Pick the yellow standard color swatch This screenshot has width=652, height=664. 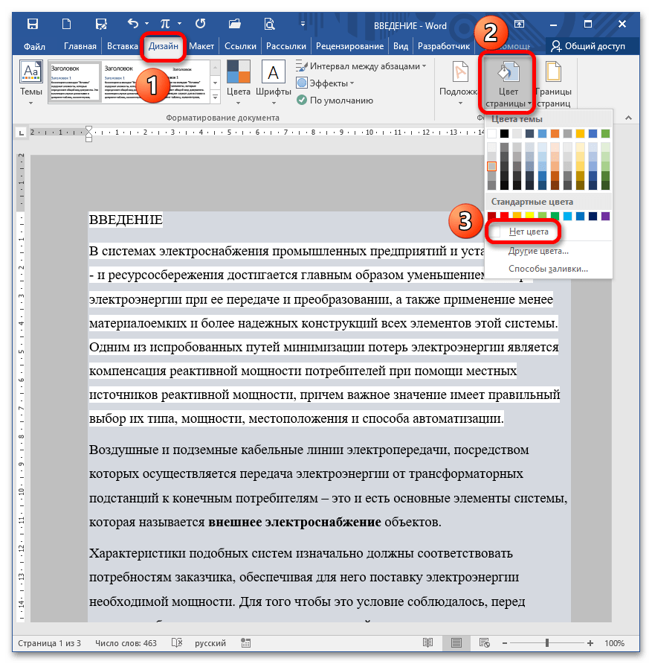(529, 217)
